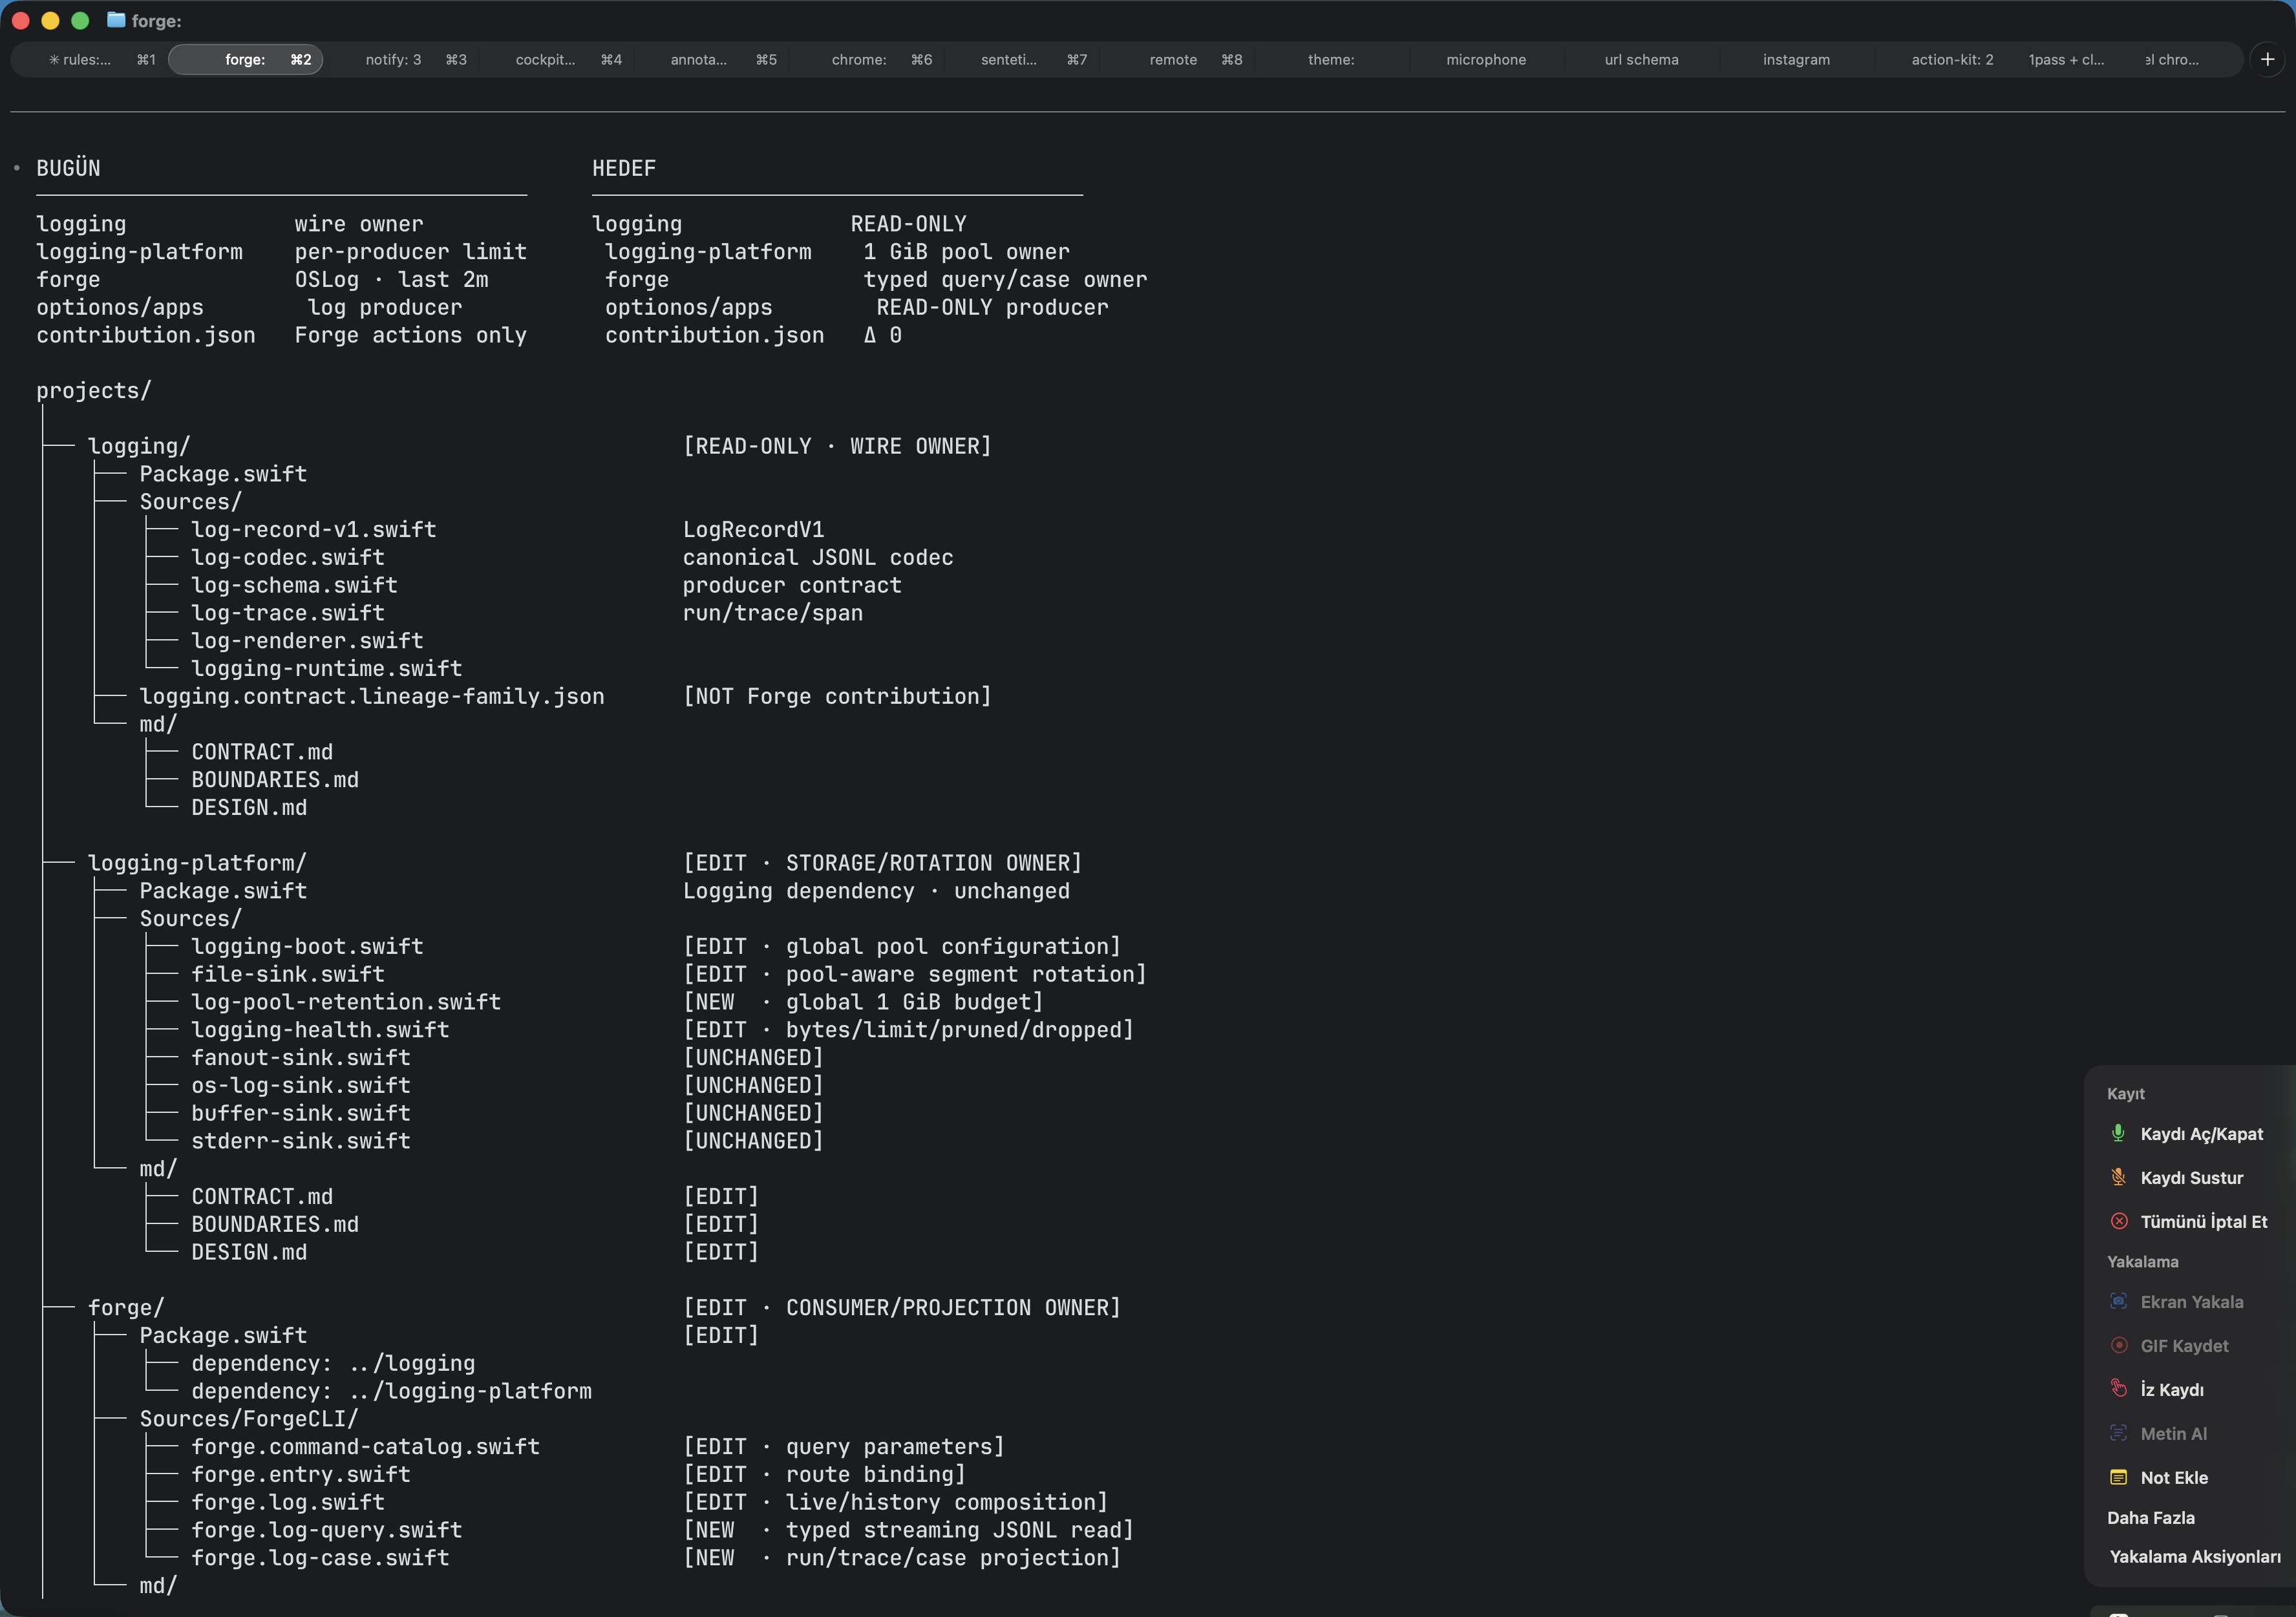Click the yellow note icon beside Not Ekle
The image size is (2296, 1617).
pyautogui.click(x=2118, y=1477)
